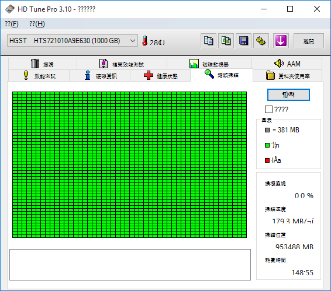Click the exit button in toolbar
This screenshot has height=291, width=331.
click(309, 41)
